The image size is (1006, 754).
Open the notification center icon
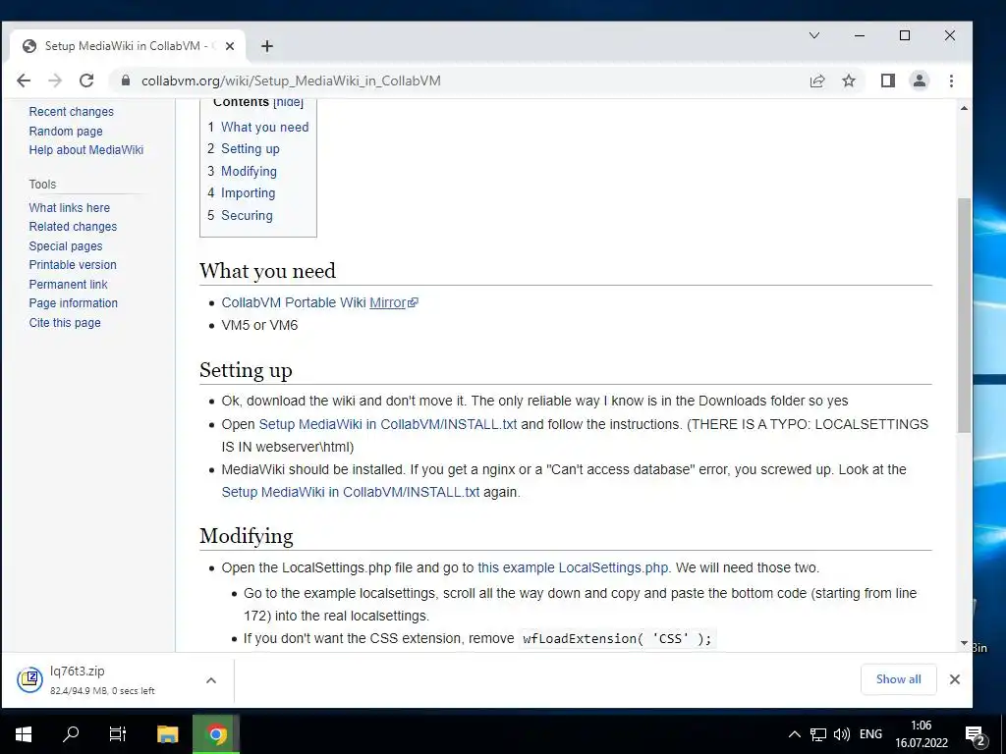[976, 735]
